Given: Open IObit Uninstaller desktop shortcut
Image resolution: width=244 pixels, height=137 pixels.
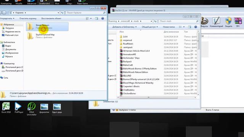Looking at the screenshot, I should [x=32, y=109].
